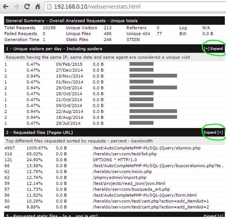Click the 29/Oct/2014 visitors bar

[153, 87]
